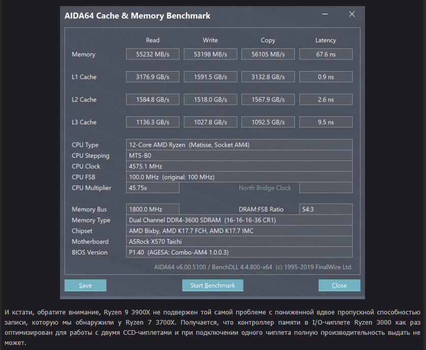Viewport: 426px width, 350px height.
Task: Click the CPU Multiplier value box
Action: 153,188
